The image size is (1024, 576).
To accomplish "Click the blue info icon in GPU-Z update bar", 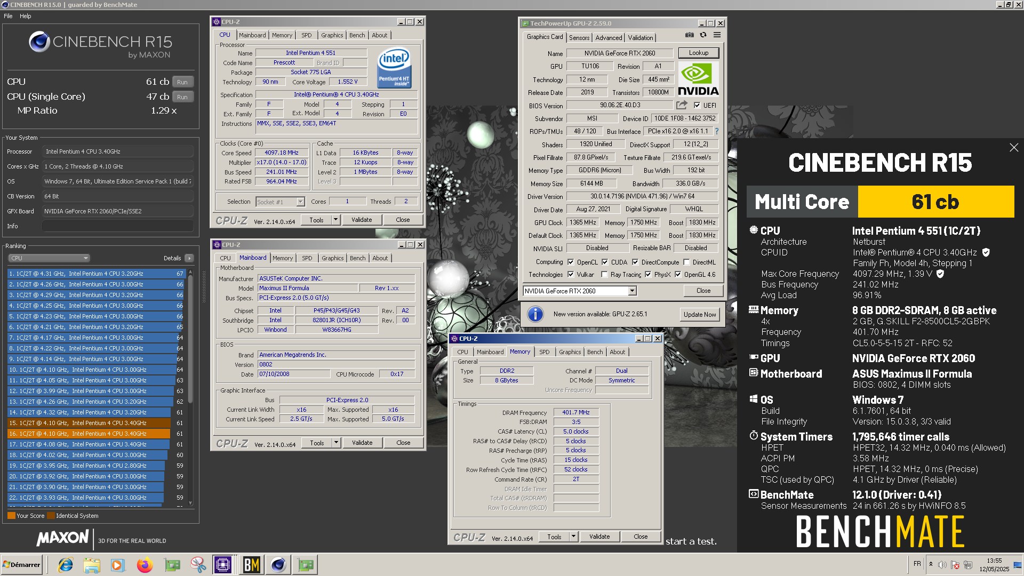I will point(535,314).
